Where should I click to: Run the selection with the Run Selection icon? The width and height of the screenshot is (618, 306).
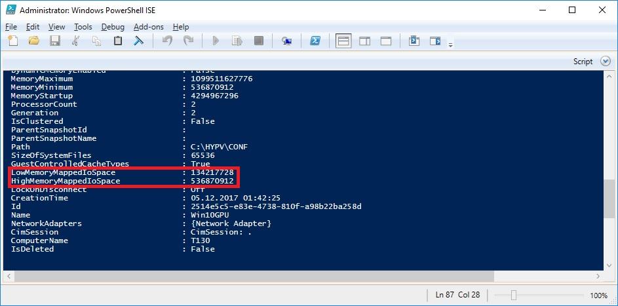click(237, 41)
